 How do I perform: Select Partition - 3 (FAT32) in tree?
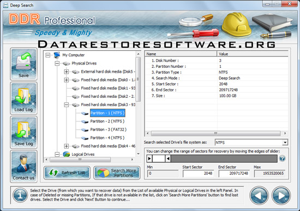(x=109, y=130)
